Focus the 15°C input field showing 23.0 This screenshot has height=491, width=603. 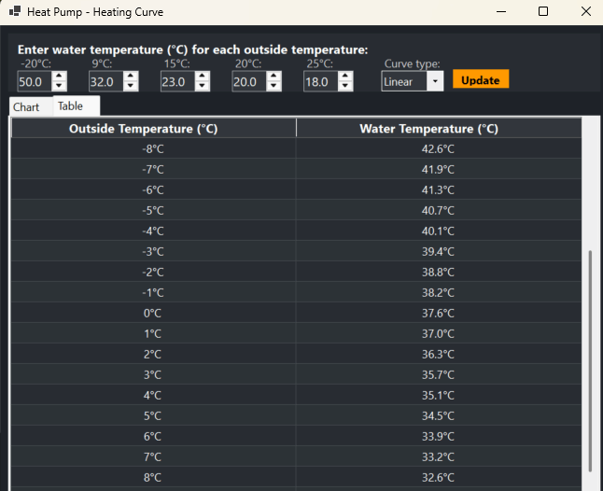(177, 81)
